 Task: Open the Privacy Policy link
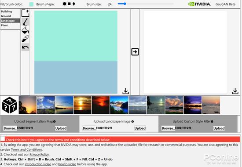pos(39,154)
